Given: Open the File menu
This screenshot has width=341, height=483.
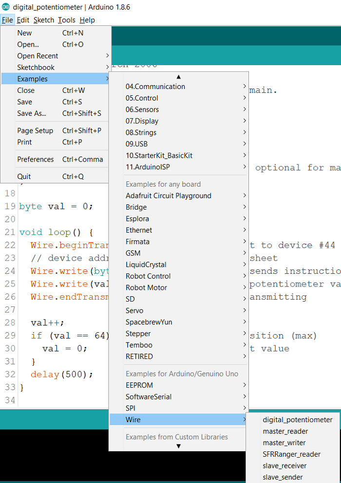Looking at the screenshot, I should tap(7, 20).
